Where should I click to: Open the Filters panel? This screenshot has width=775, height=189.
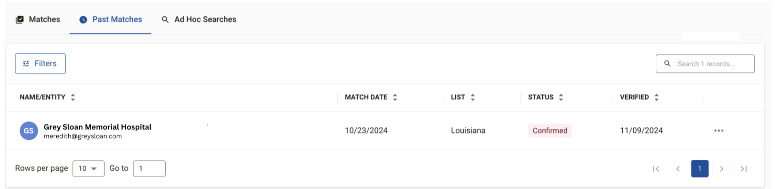[40, 63]
